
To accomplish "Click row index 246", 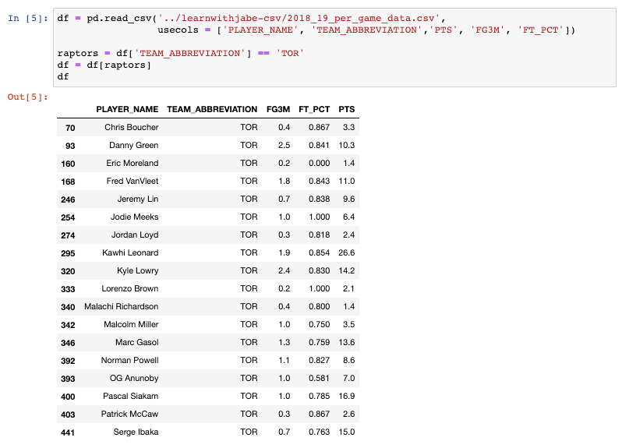I will tap(68, 199).
